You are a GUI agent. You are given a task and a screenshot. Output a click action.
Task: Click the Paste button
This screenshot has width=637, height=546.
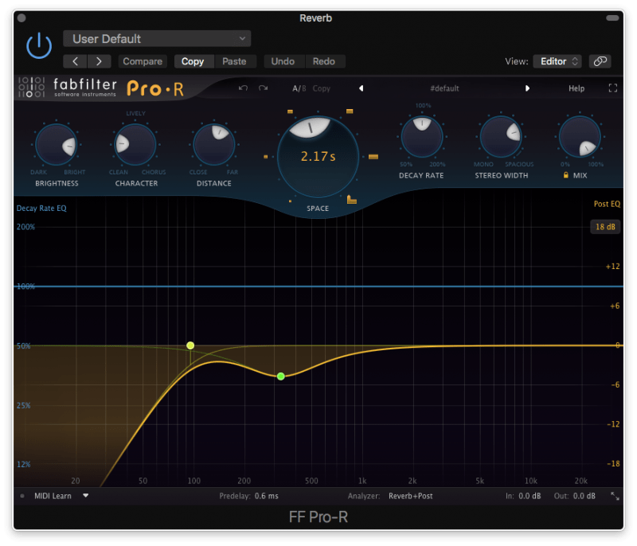(234, 61)
